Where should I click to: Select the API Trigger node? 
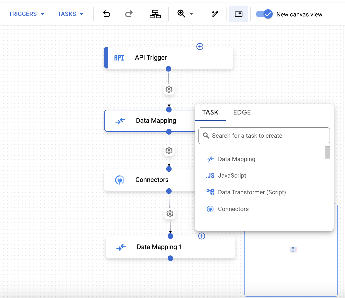tap(169, 58)
